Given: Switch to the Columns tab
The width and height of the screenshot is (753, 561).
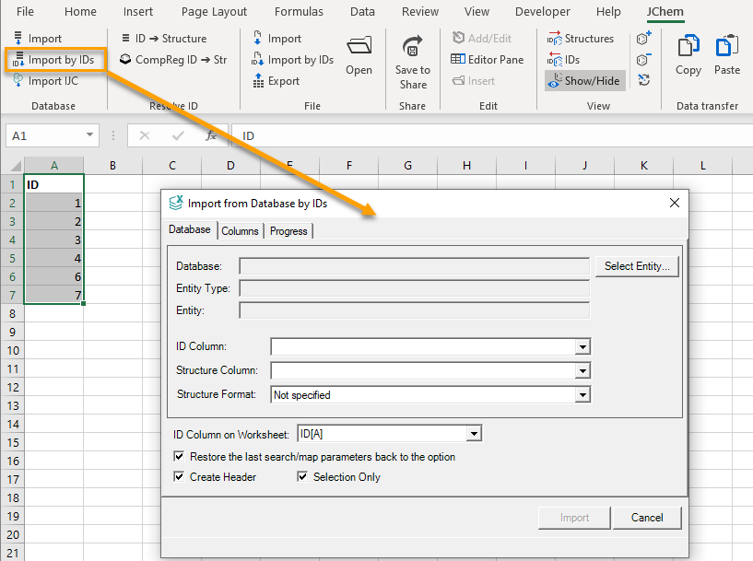Looking at the screenshot, I should [240, 231].
